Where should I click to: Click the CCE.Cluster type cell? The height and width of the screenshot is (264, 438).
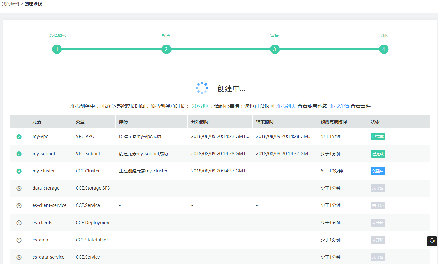point(88,171)
